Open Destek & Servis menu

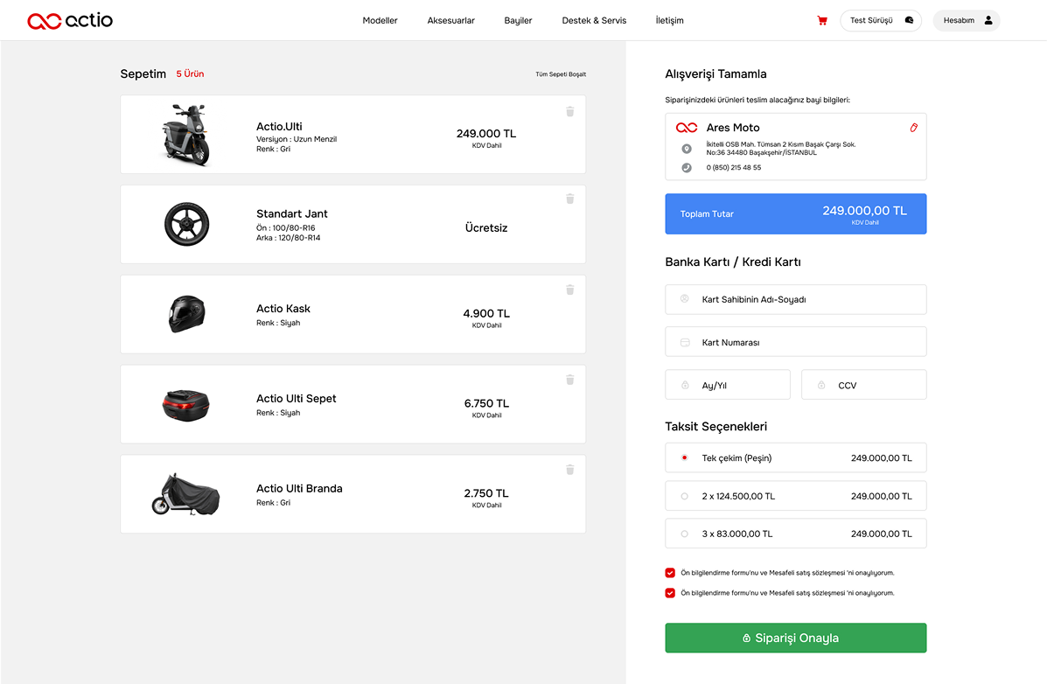594,21
